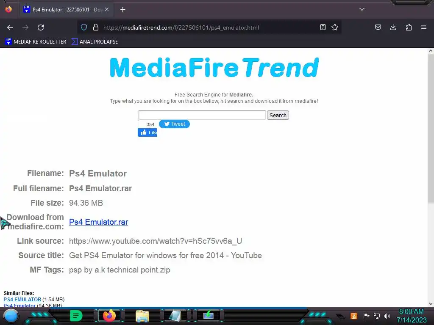
Task: Open a new browser tab
Action: [x=122, y=10]
